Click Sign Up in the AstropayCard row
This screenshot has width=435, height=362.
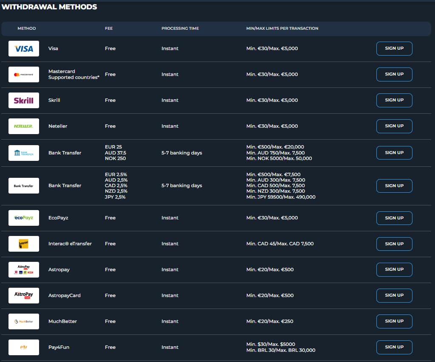coord(394,295)
